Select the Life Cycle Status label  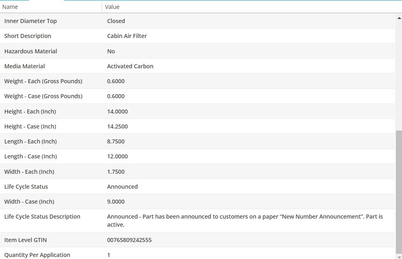coord(26,187)
